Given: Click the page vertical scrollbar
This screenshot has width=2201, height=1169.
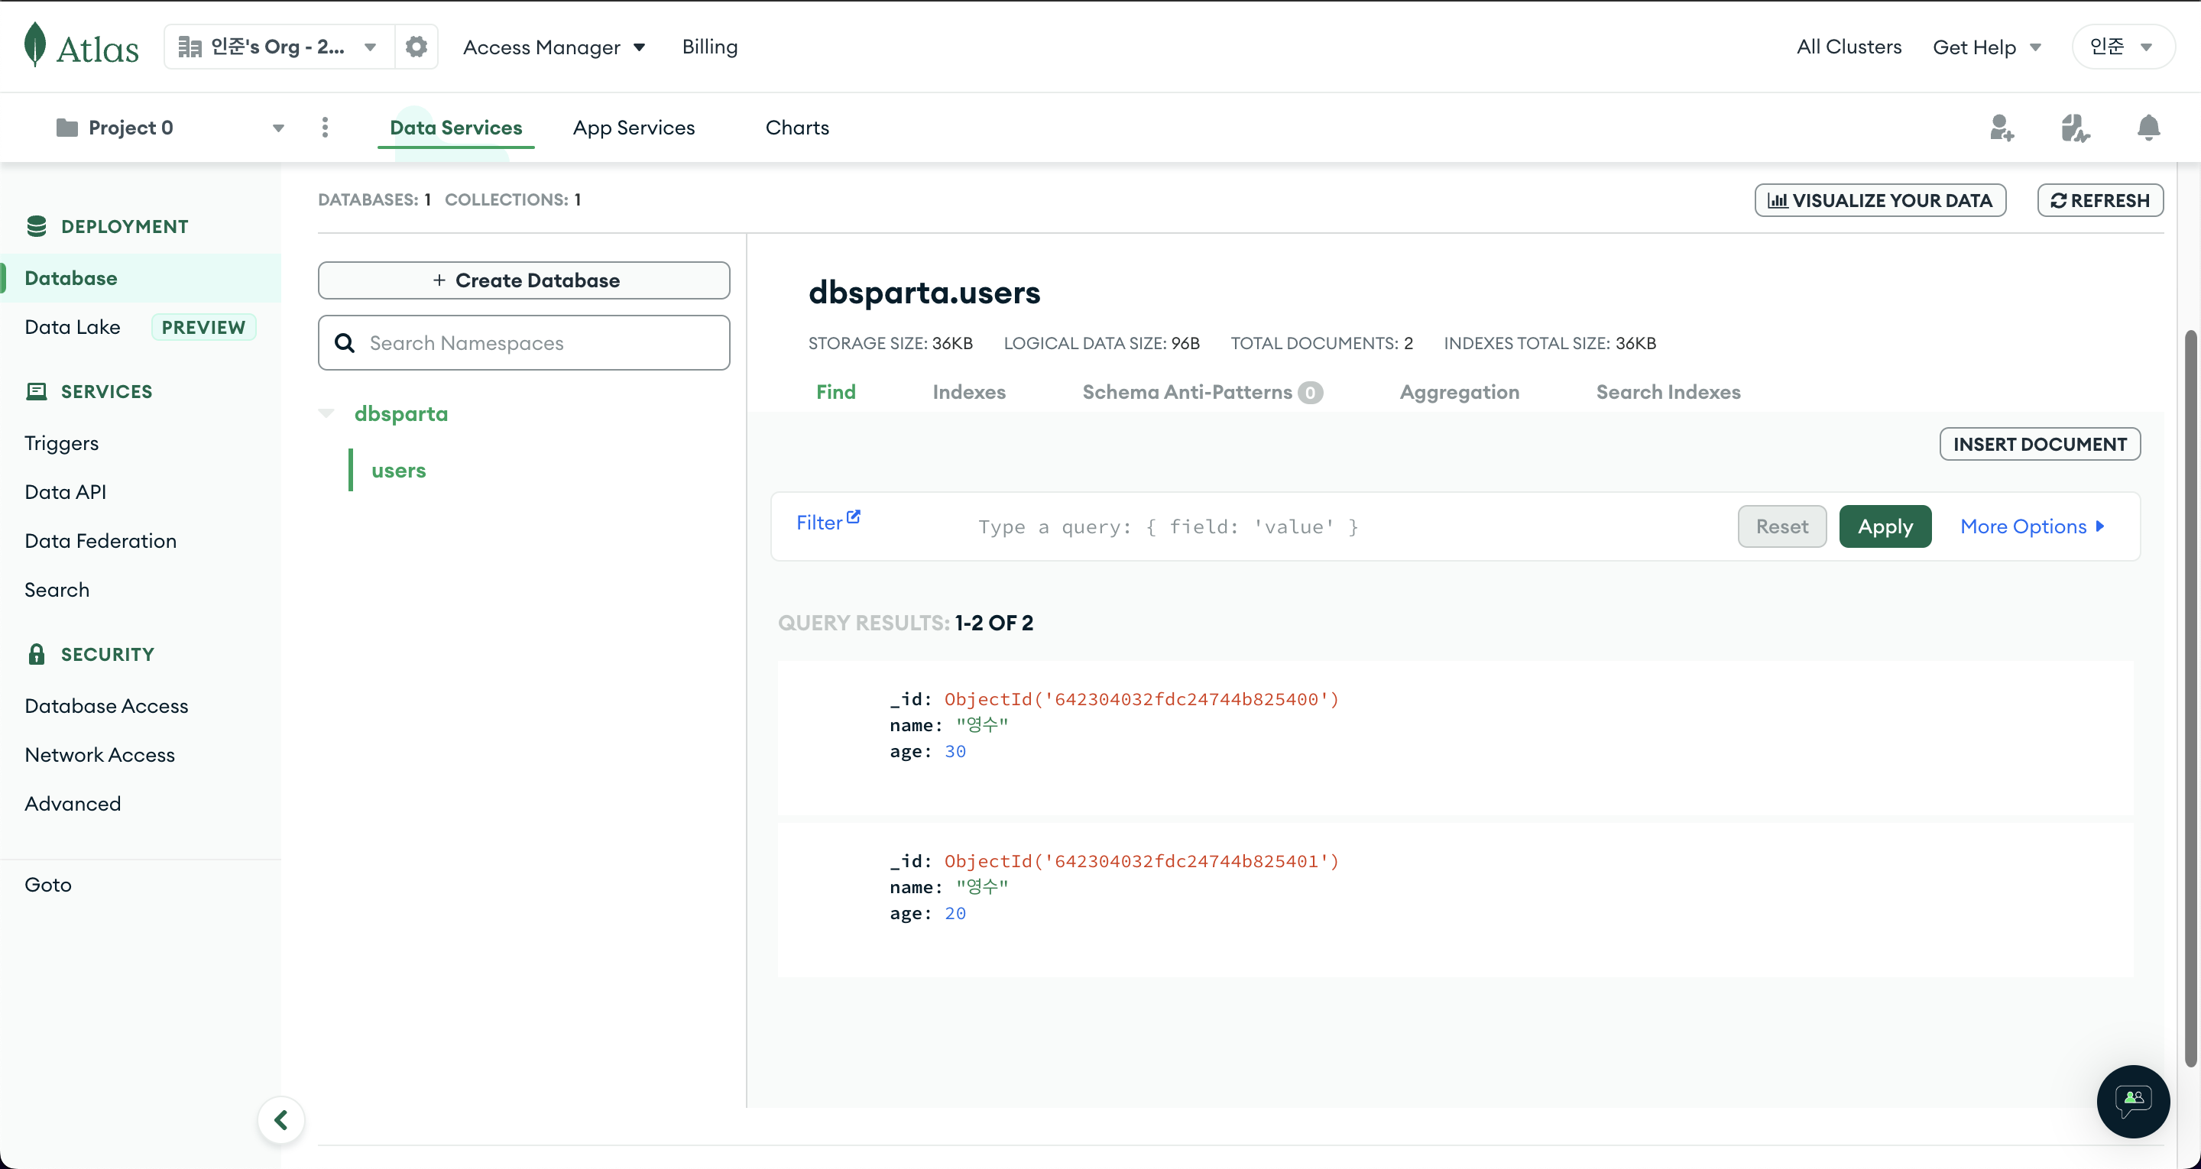Looking at the screenshot, I should click(2191, 698).
